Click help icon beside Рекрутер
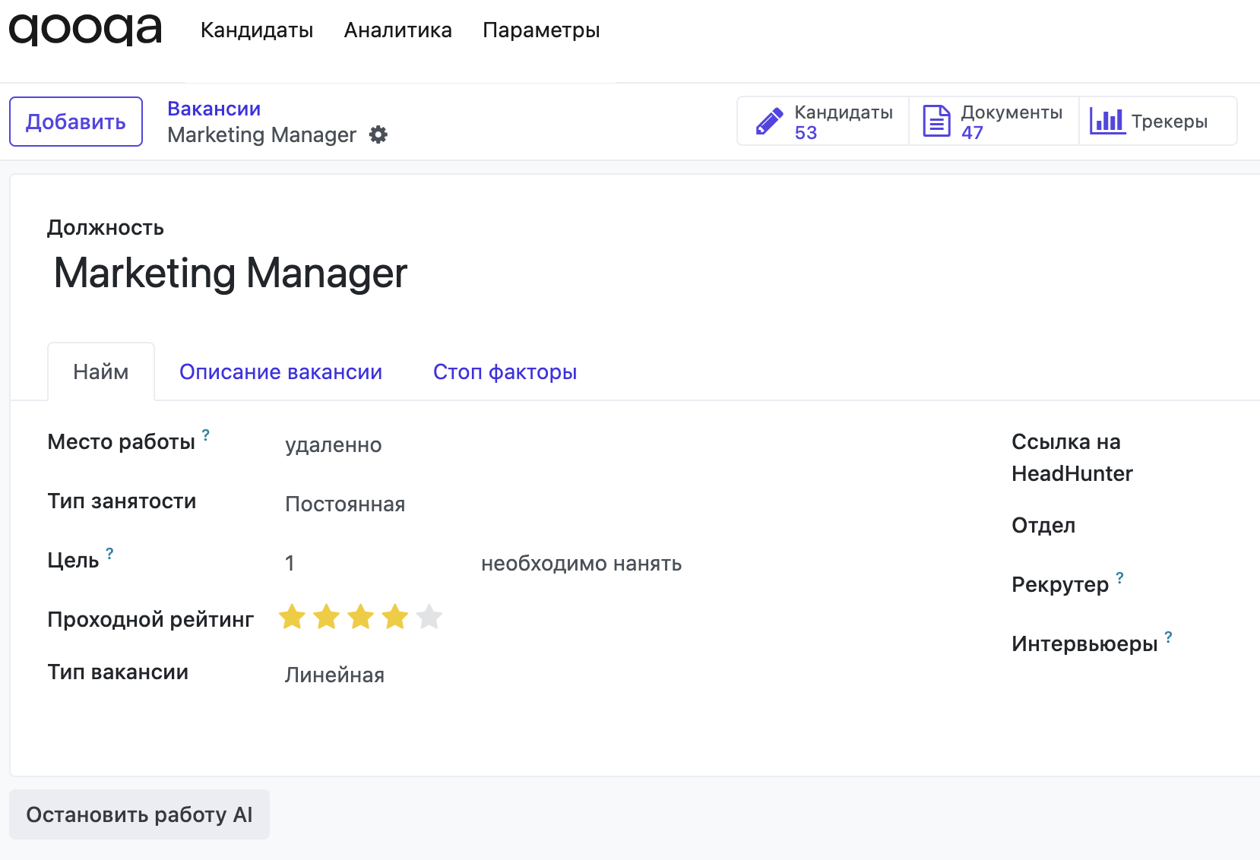Viewport: 1260px width, 860px height. [x=1119, y=578]
